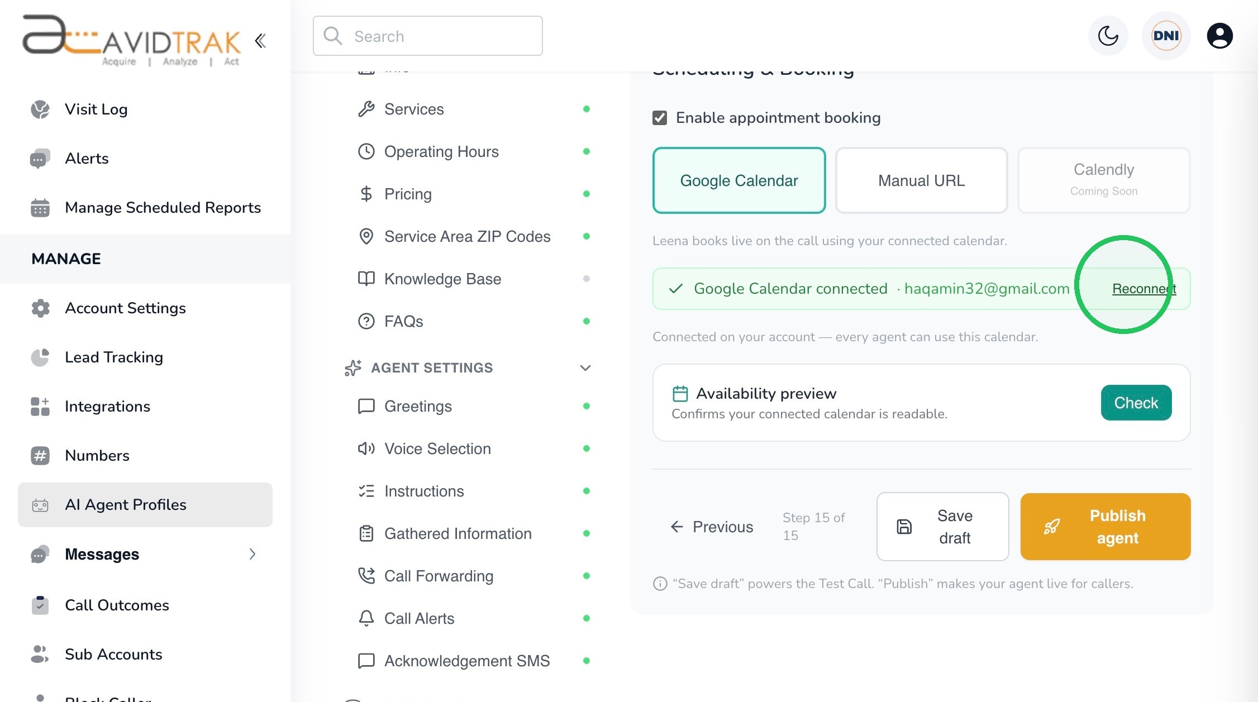Screen dimensions: 1258x702
Task: Click the Publish agent button
Action: 1105,527
